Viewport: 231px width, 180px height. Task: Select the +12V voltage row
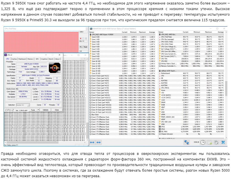click(191, 100)
